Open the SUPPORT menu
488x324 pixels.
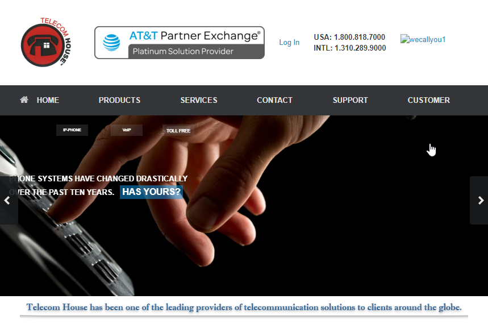350,100
